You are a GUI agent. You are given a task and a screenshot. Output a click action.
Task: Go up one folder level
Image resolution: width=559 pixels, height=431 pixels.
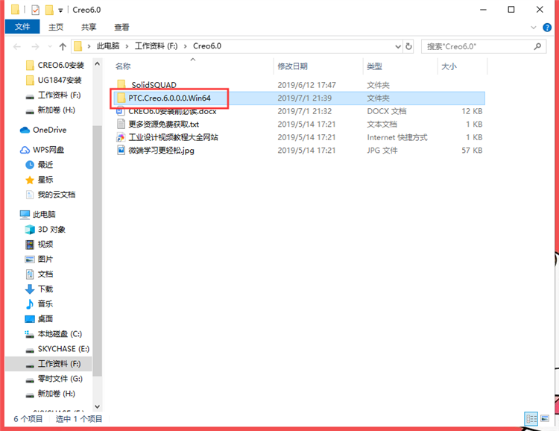coord(63,46)
